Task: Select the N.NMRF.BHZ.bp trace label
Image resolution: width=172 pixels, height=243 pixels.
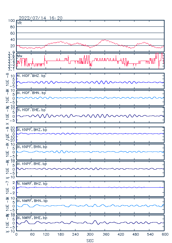Action: (x=32, y=184)
